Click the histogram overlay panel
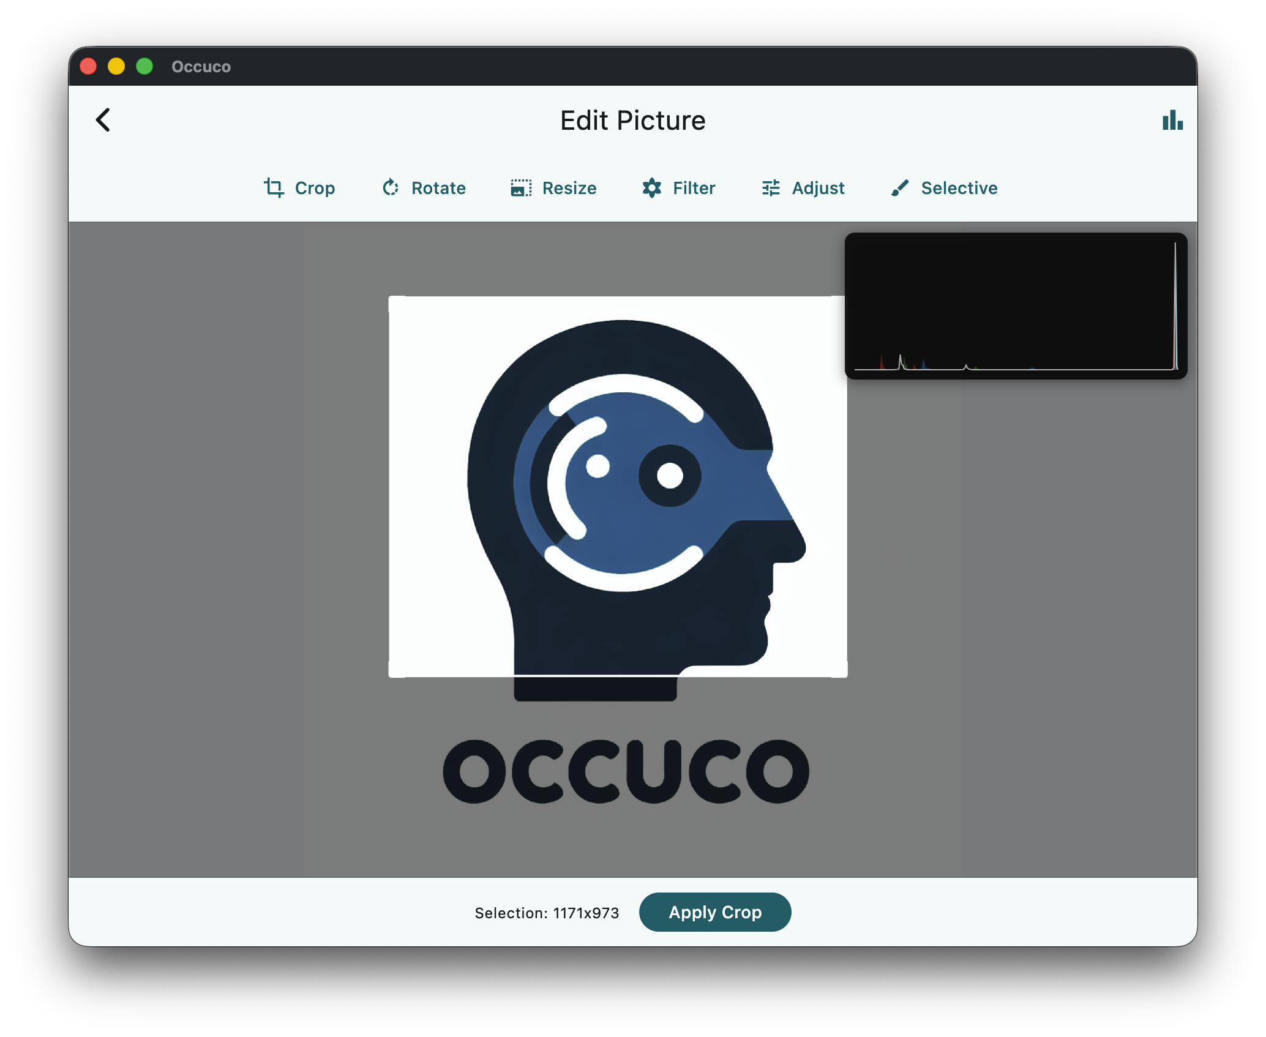This screenshot has width=1266, height=1037. click(x=1015, y=305)
